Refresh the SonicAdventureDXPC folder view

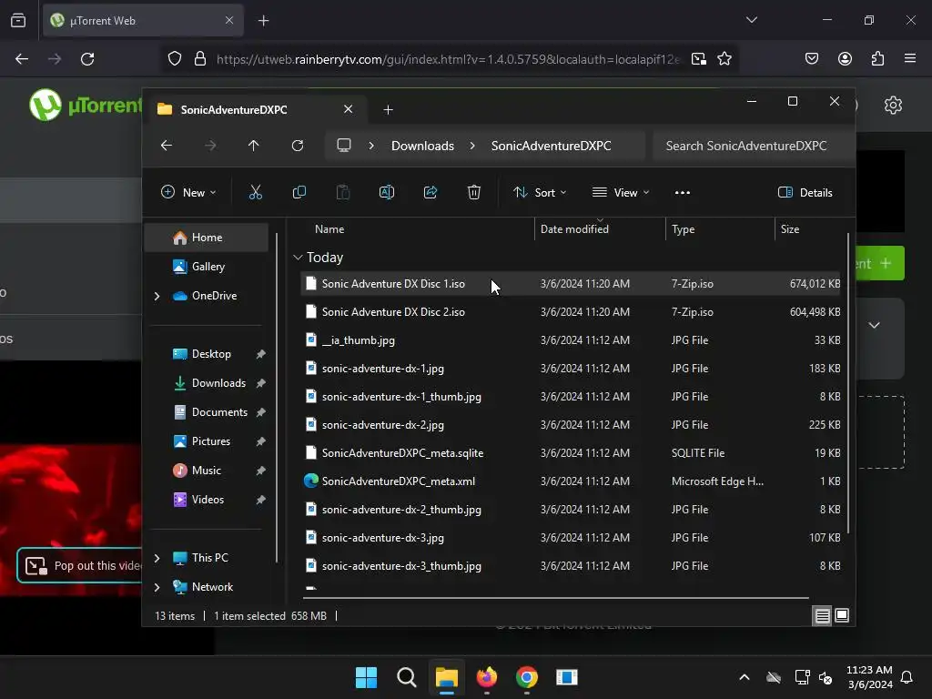coord(298,146)
